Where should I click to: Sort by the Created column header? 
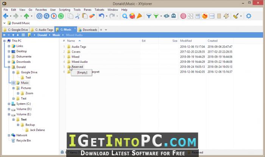click(x=212, y=41)
